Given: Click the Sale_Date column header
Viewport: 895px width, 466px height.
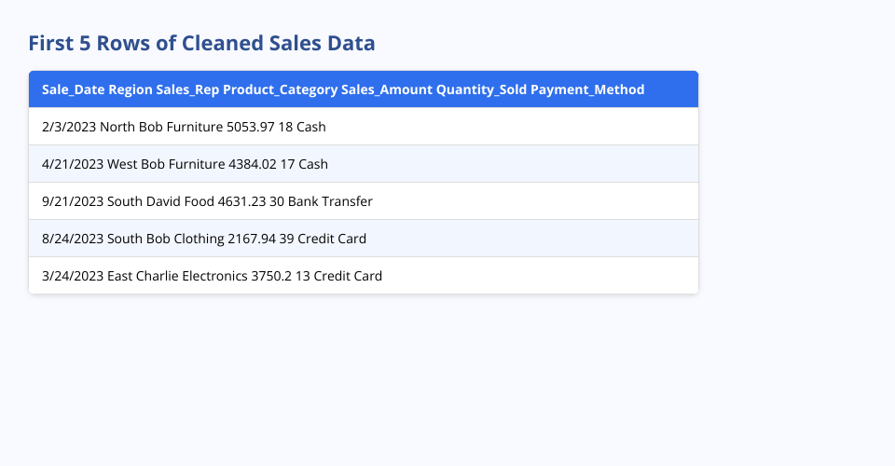Looking at the screenshot, I should [x=73, y=89].
